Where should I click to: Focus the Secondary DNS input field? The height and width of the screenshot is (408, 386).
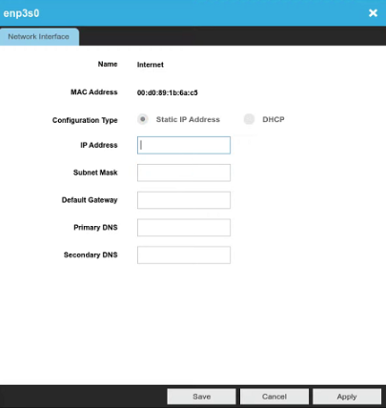(x=184, y=255)
